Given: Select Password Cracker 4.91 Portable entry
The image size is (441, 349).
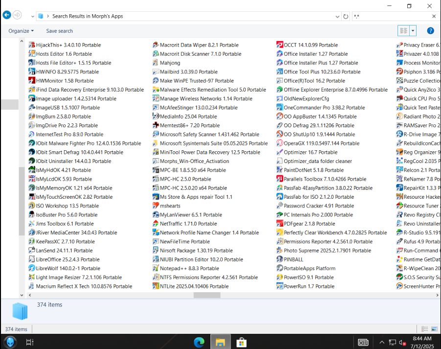Looking at the screenshot, I should point(315,206).
